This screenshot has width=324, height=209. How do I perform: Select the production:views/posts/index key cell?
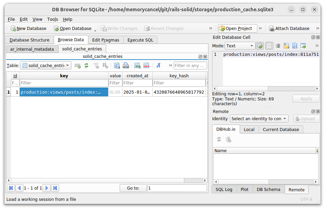(64, 92)
